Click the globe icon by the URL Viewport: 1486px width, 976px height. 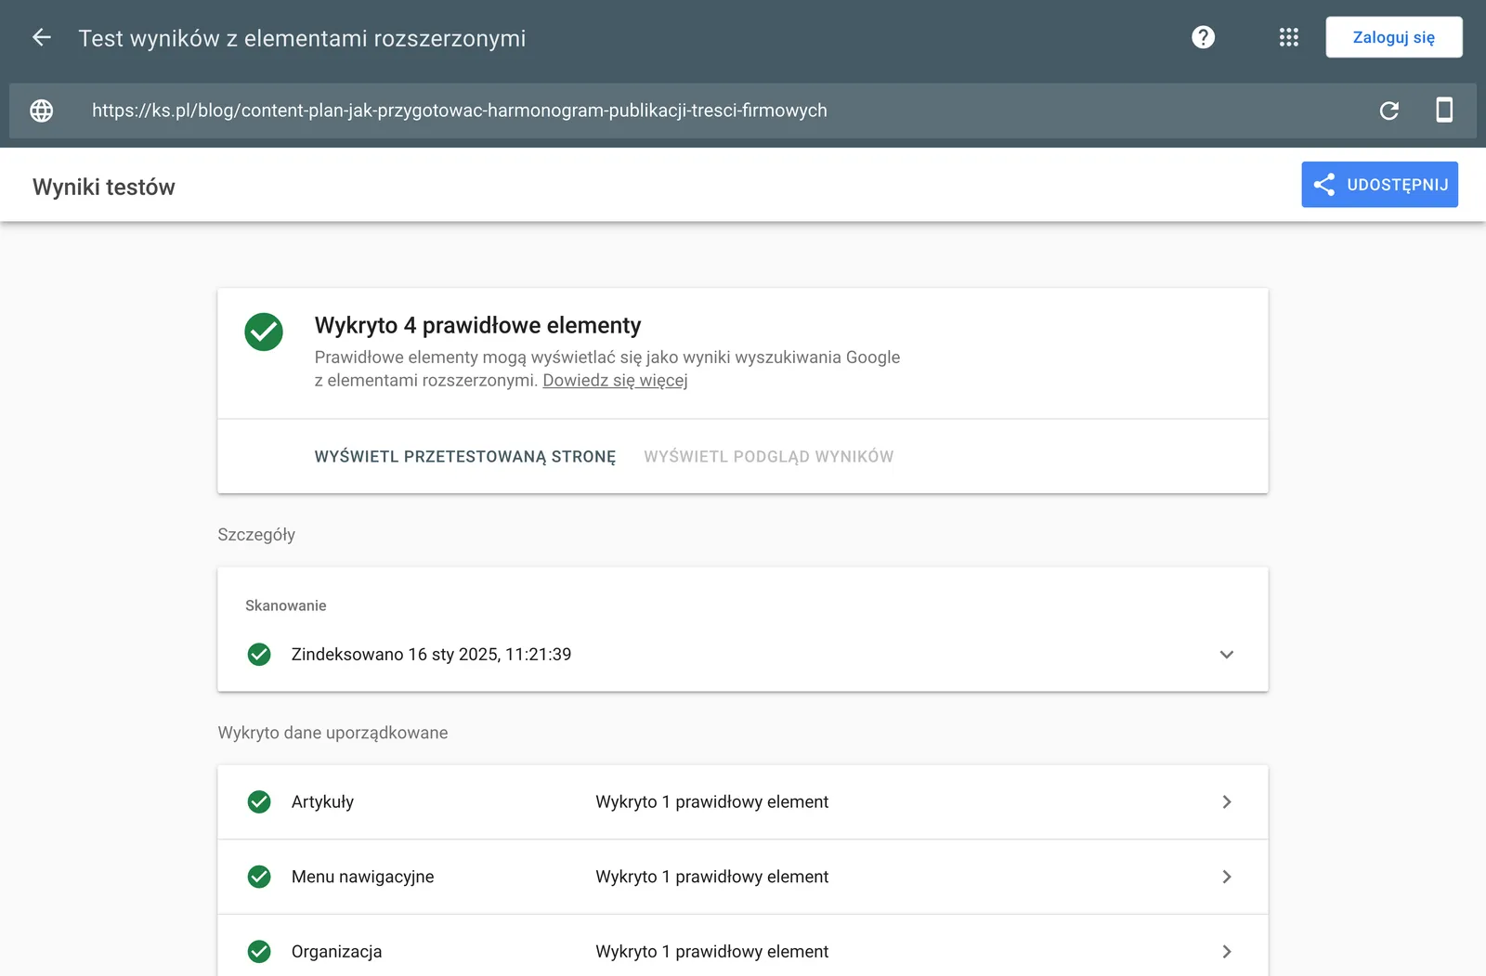click(x=42, y=111)
